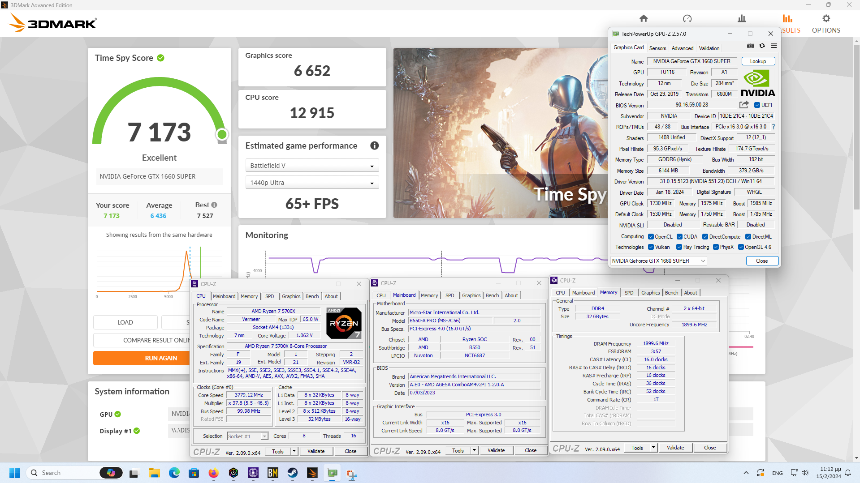The width and height of the screenshot is (860, 483).
Task: Launch Copilot from the taskbar search box
Action: point(111,473)
